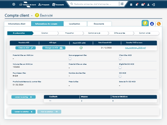The width and height of the screenshot is (167, 125).
Task: Click the search magnifier icon
Action: click(x=72, y=4)
